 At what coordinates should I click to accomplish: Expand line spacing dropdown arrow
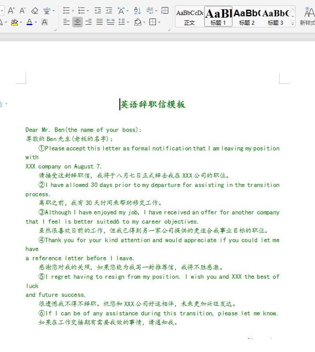[x=128, y=22]
